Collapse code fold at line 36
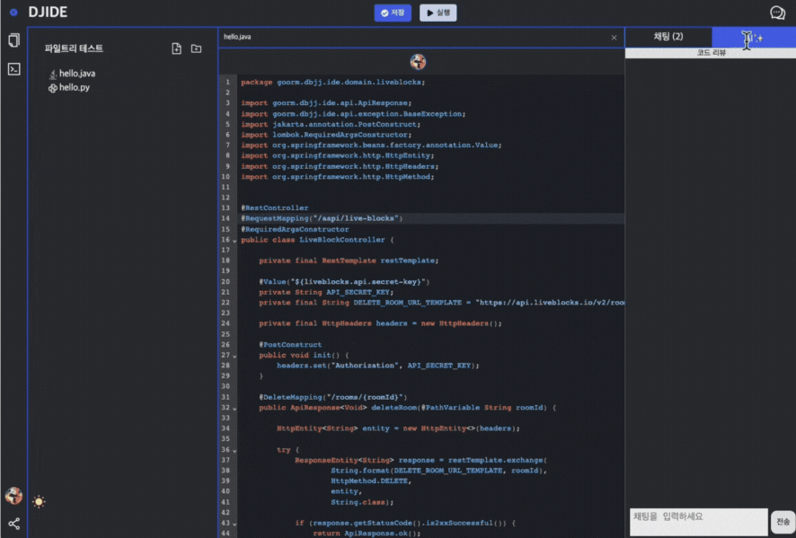Image resolution: width=796 pixels, height=538 pixels. pyautogui.click(x=234, y=450)
